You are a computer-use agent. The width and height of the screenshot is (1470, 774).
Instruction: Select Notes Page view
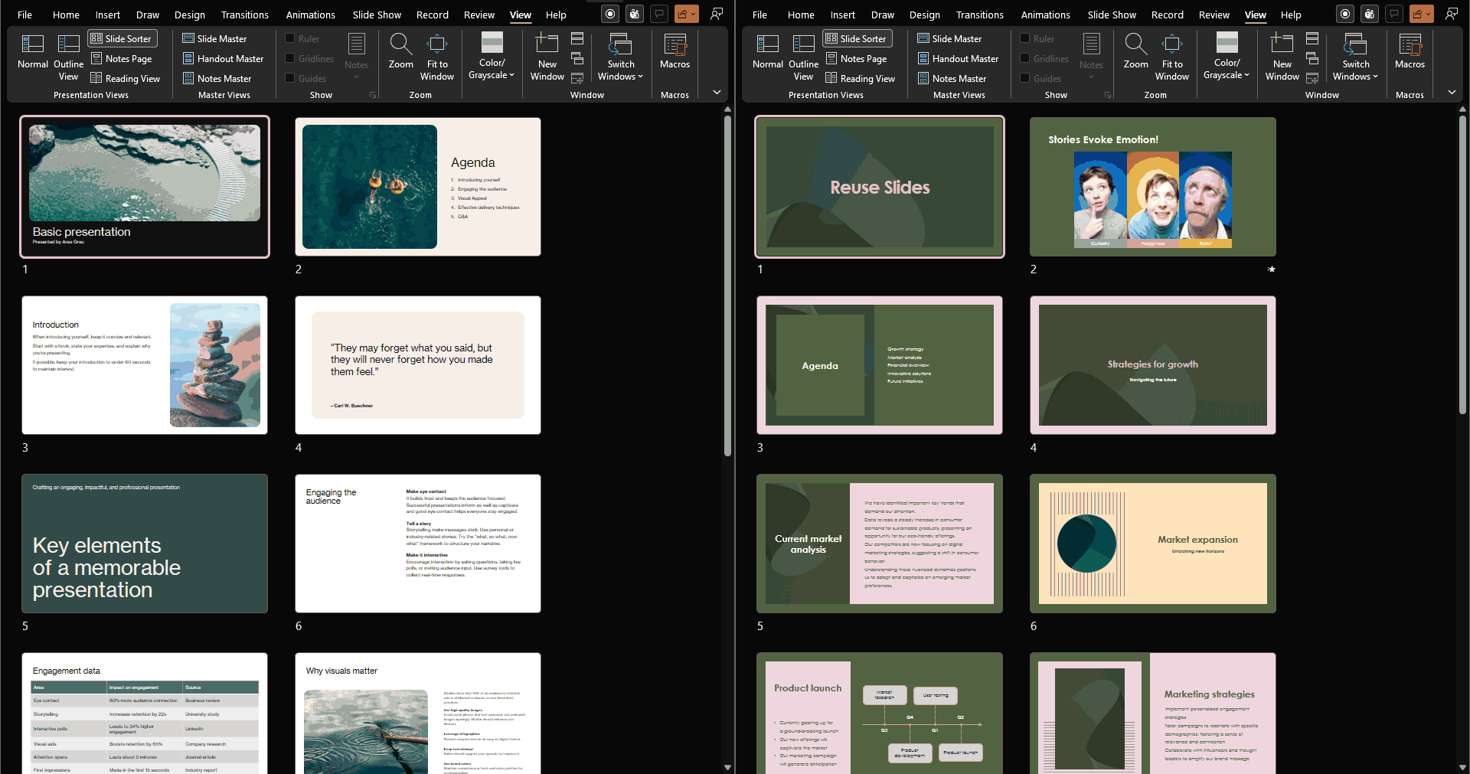(x=122, y=58)
